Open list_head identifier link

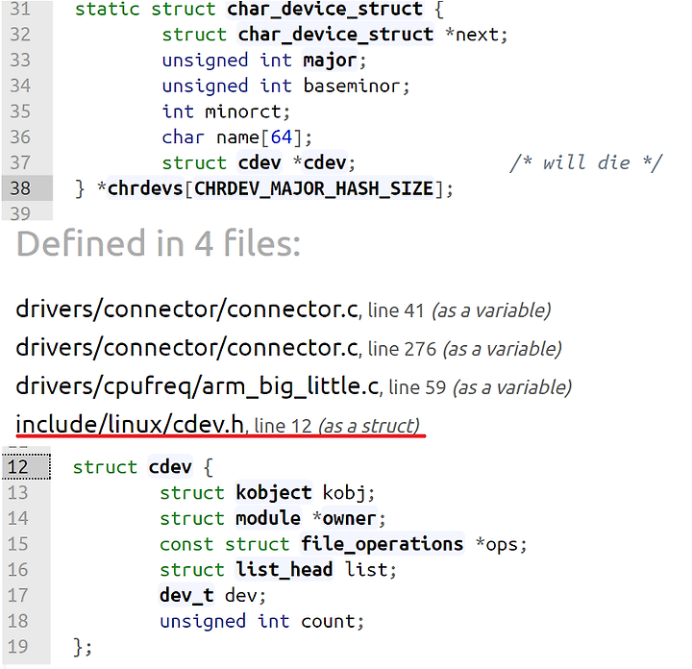(x=284, y=569)
